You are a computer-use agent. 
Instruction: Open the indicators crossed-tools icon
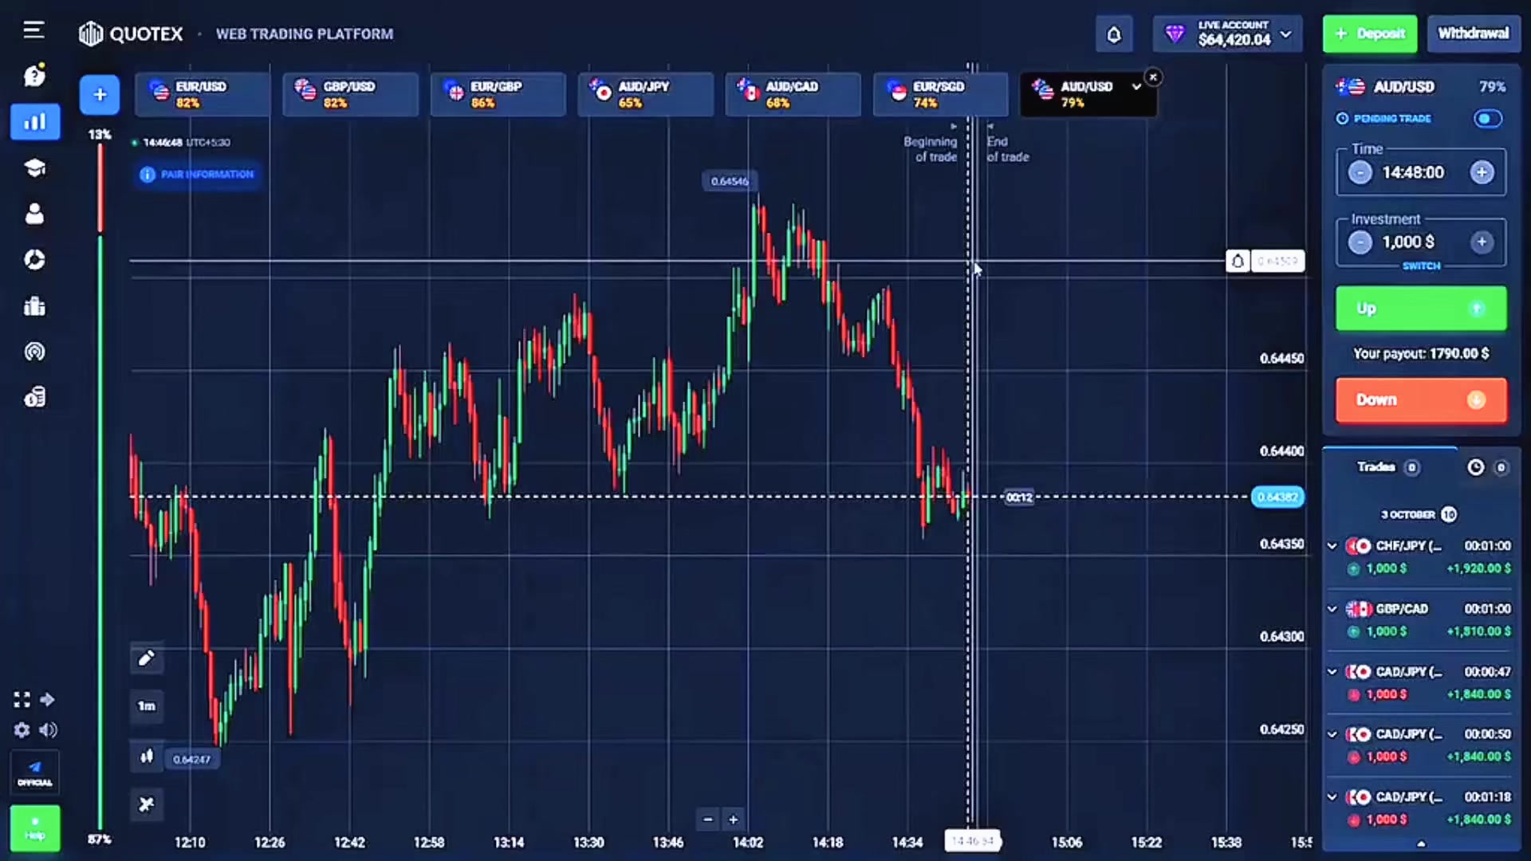147,804
